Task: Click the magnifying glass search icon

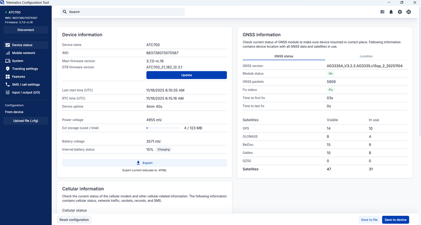Action: tap(65, 12)
